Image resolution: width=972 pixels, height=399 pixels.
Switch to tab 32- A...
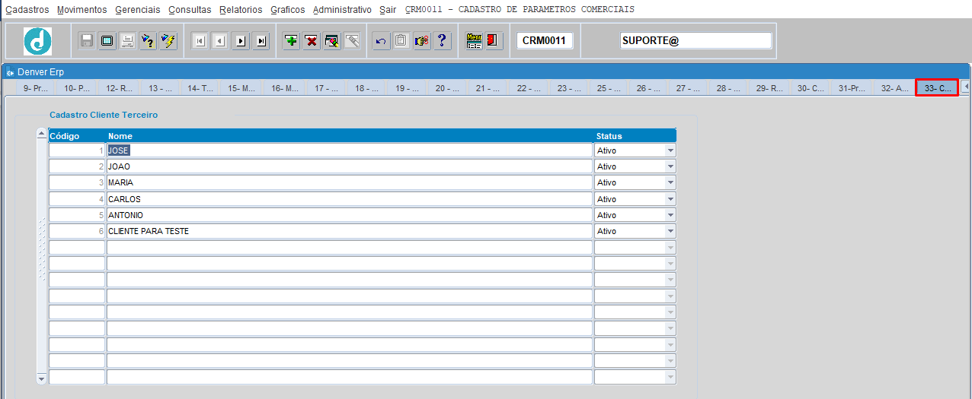pos(894,88)
